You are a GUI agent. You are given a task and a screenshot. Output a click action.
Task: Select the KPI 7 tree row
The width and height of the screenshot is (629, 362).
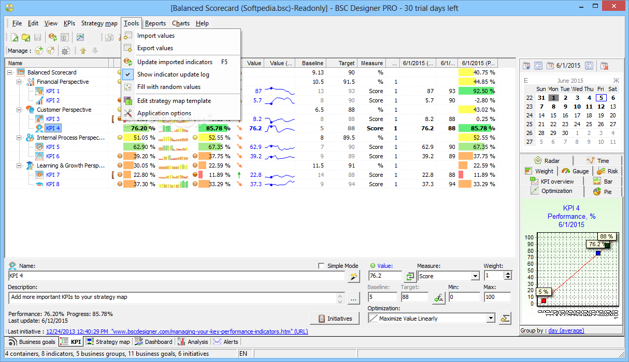point(53,175)
